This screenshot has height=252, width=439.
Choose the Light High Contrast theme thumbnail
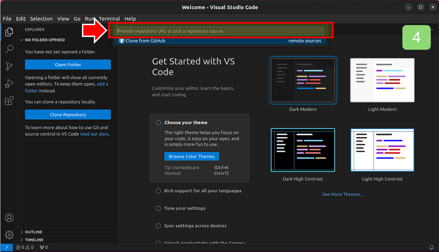click(382, 150)
